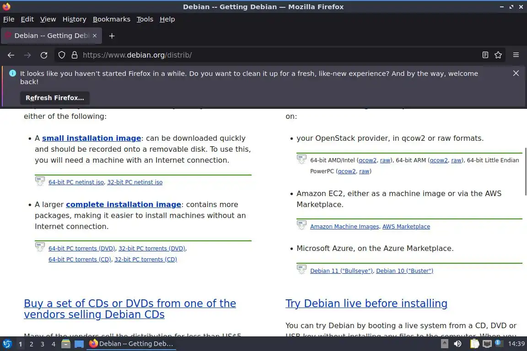
Task: Launch file manager from the taskbar
Action: pyautogui.click(x=66, y=344)
